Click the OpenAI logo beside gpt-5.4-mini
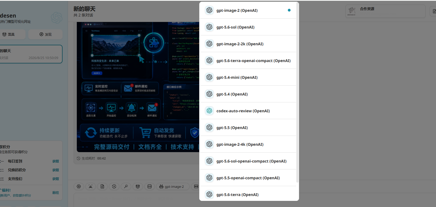Image resolution: width=436 pixels, height=207 pixels. 209,77
